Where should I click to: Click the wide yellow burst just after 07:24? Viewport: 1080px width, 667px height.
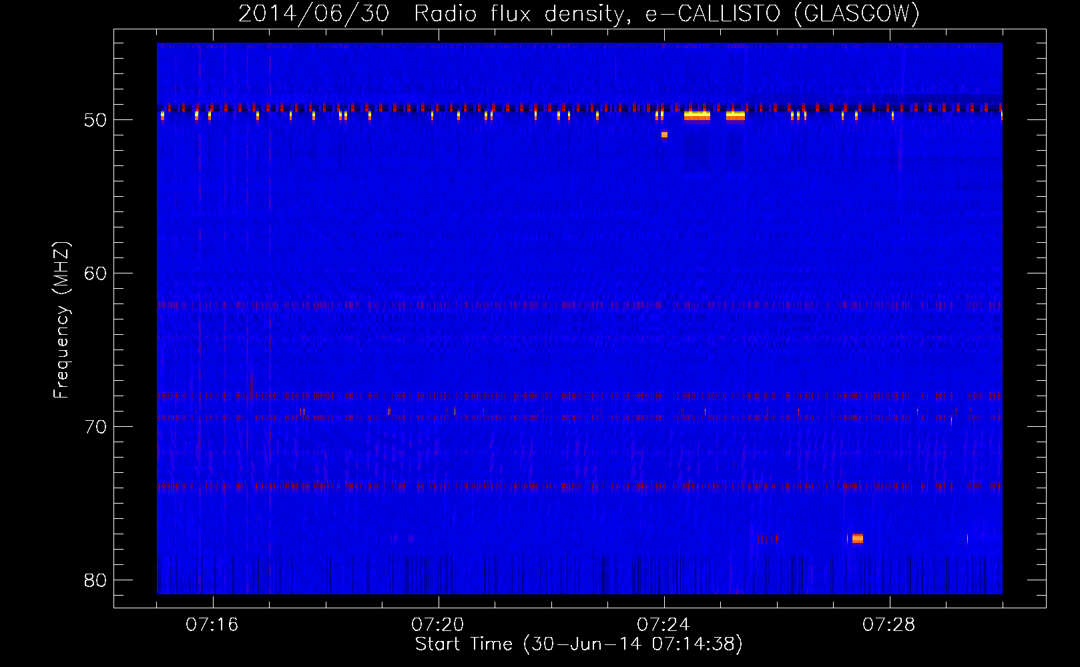[697, 116]
